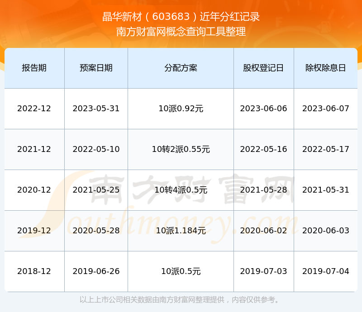Click report period cell 2018-12
This screenshot has width=362, height=312.
[x=34, y=271]
